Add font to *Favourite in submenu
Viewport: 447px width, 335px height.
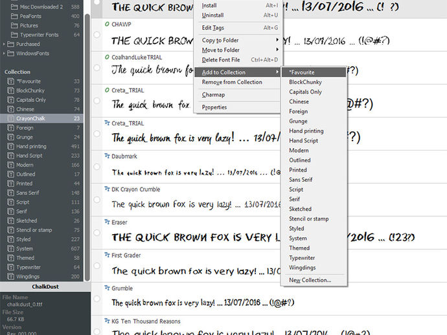click(314, 72)
